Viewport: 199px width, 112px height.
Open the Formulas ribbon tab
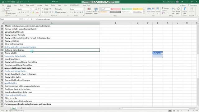coord(39,5)
